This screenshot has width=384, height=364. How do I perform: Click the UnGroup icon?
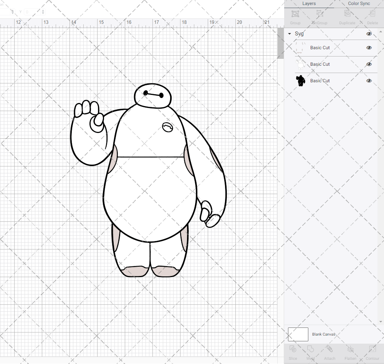coord(319,14)
